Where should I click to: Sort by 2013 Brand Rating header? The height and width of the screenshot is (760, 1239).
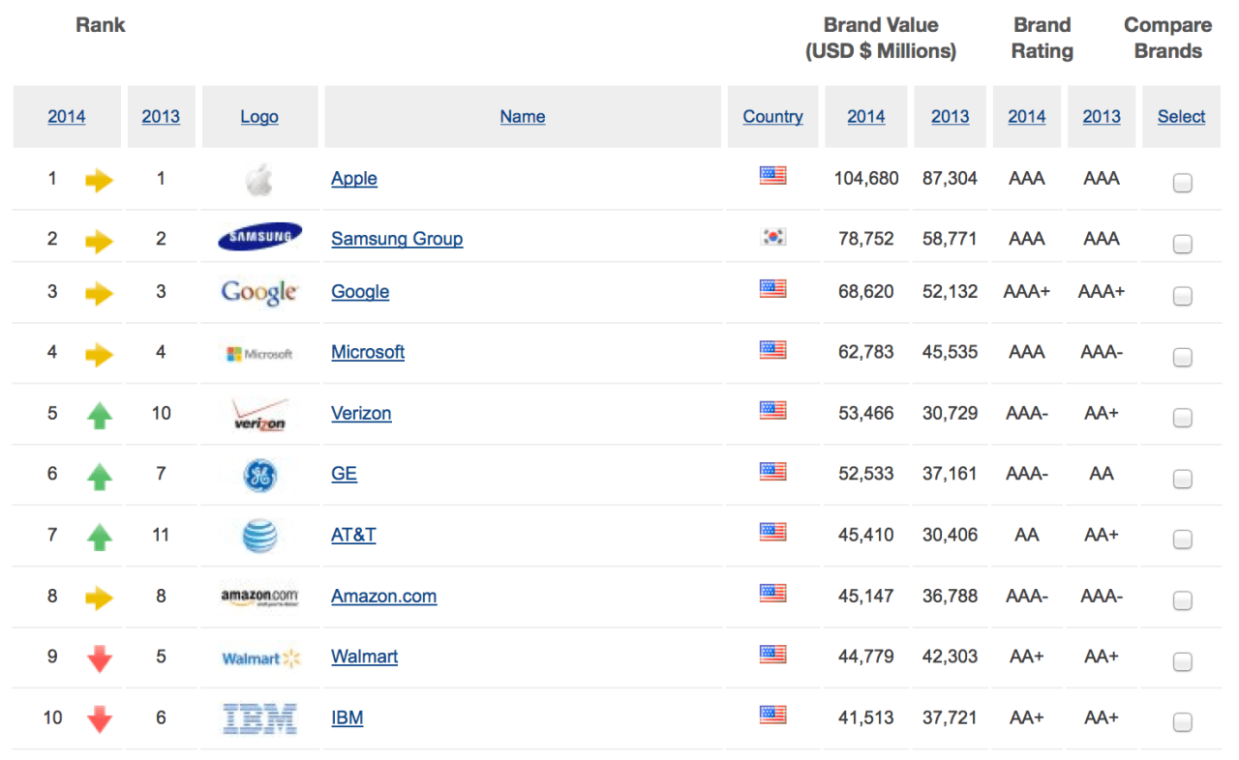click(1102, 116)
